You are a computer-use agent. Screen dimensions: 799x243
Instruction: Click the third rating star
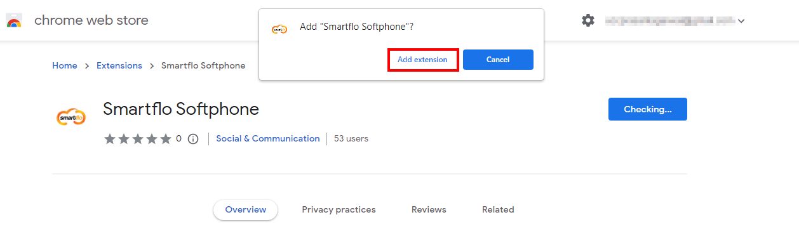coord(137,139)
